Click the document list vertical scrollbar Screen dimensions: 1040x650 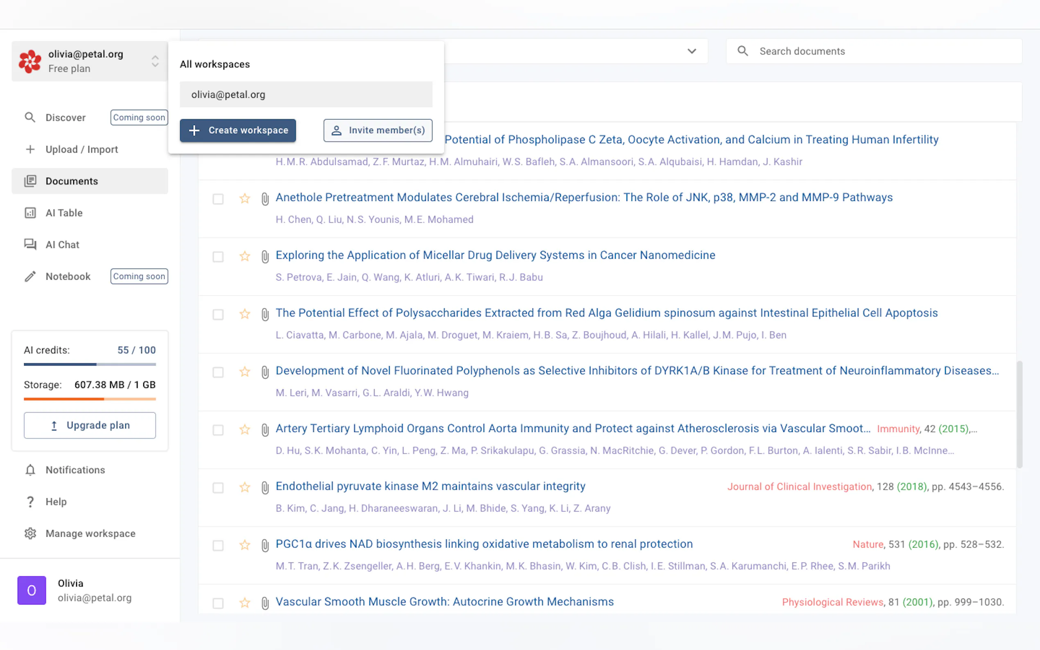pyautogui.click(x=1019, y=414)
